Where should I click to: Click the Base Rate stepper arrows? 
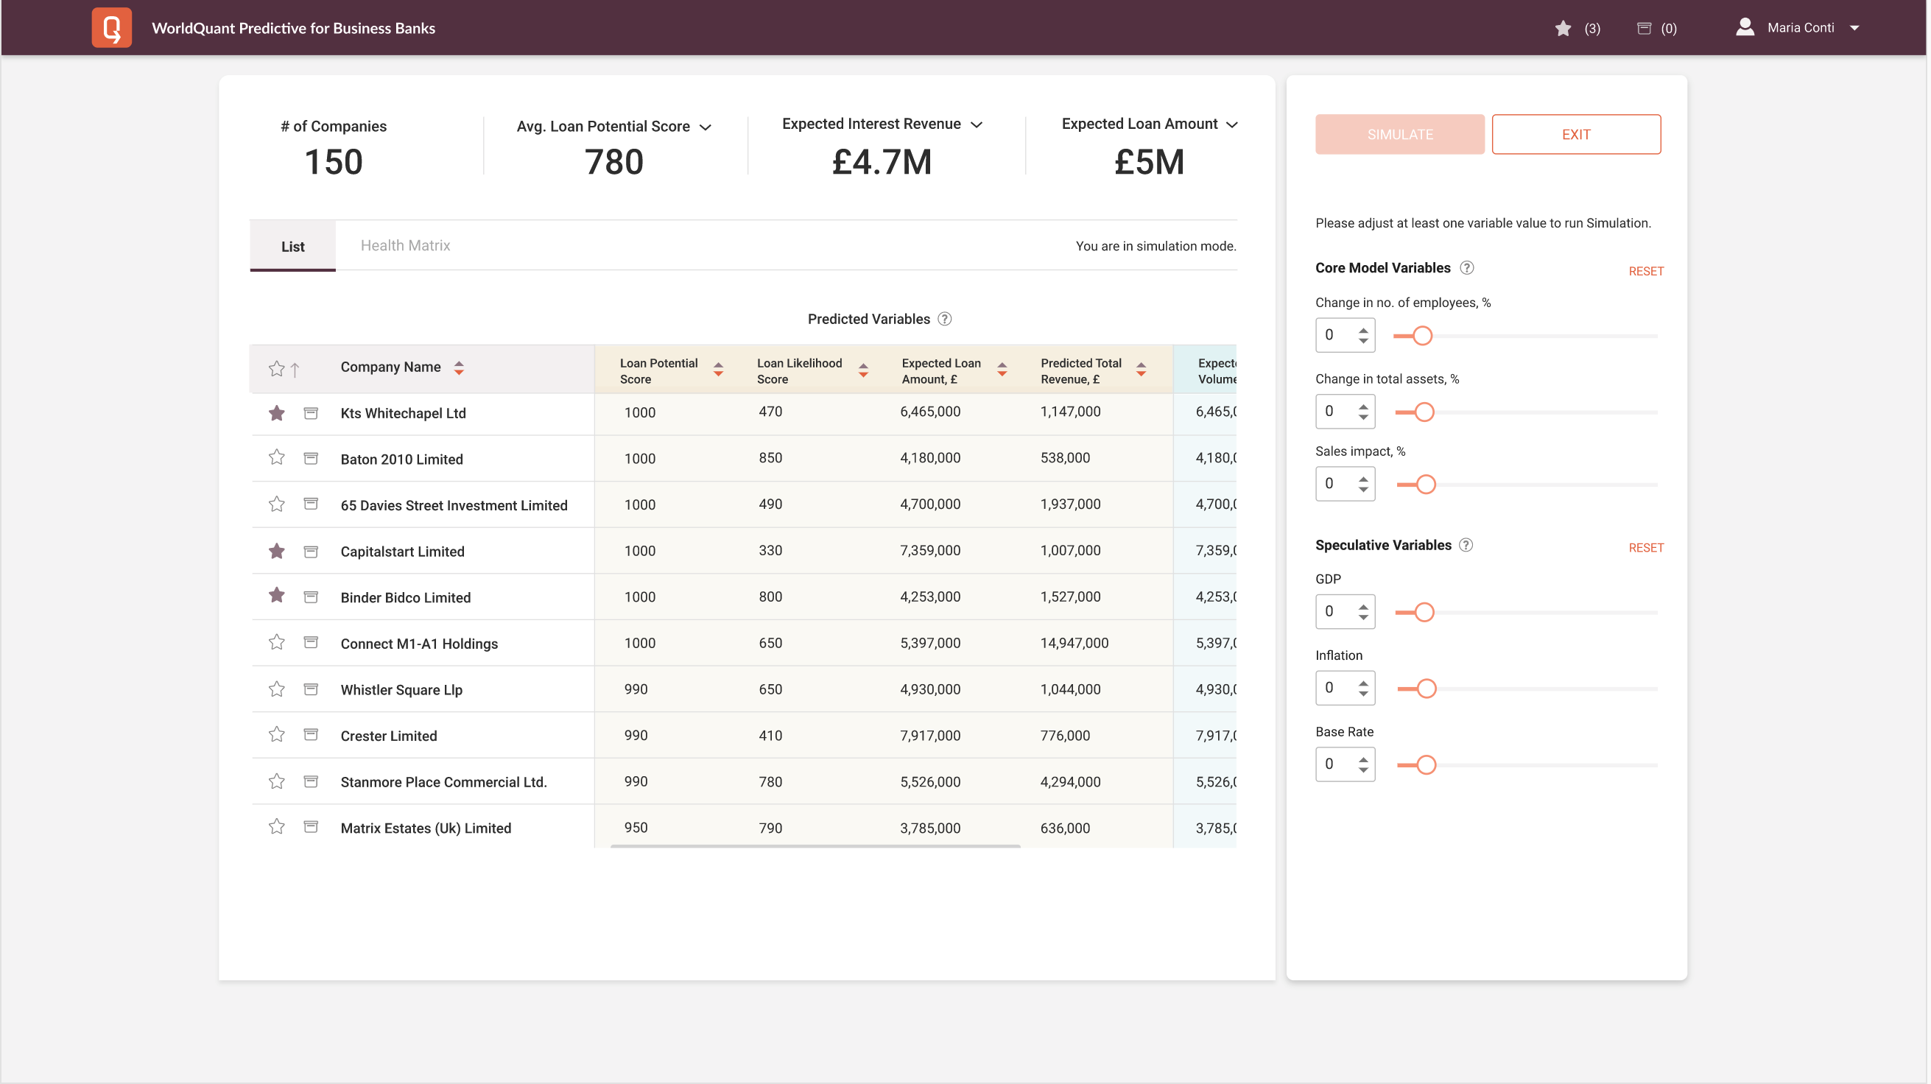point(1363,765)
